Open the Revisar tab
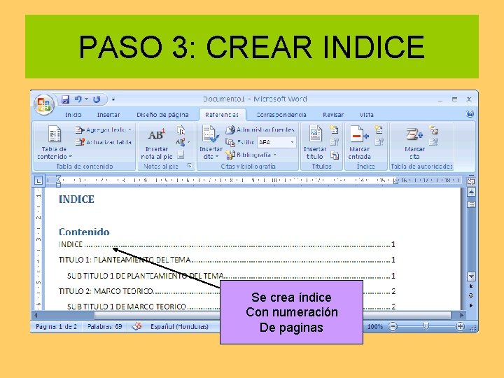504x378 pixels. [333, 115]
